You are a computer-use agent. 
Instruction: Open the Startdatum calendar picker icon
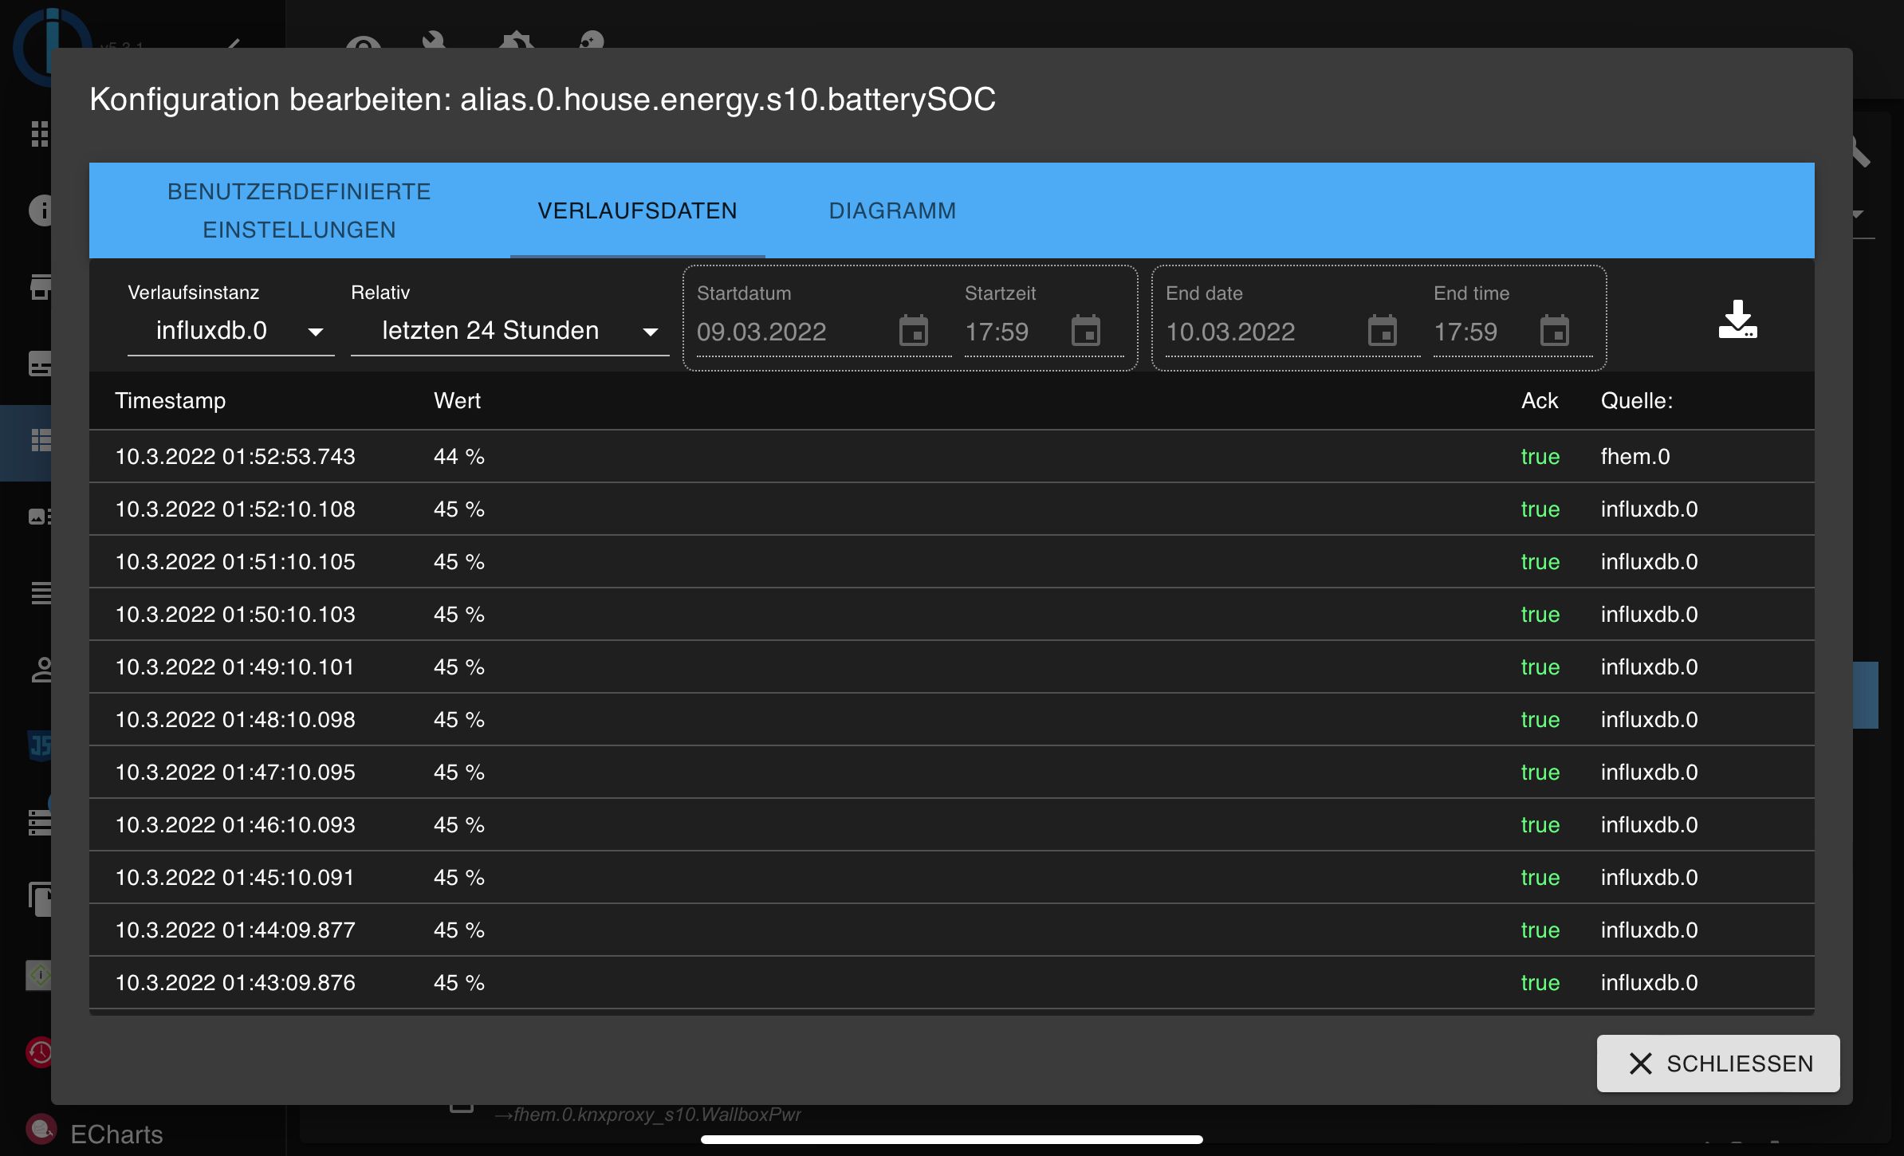pyautogui.click(x=914, y=331)
